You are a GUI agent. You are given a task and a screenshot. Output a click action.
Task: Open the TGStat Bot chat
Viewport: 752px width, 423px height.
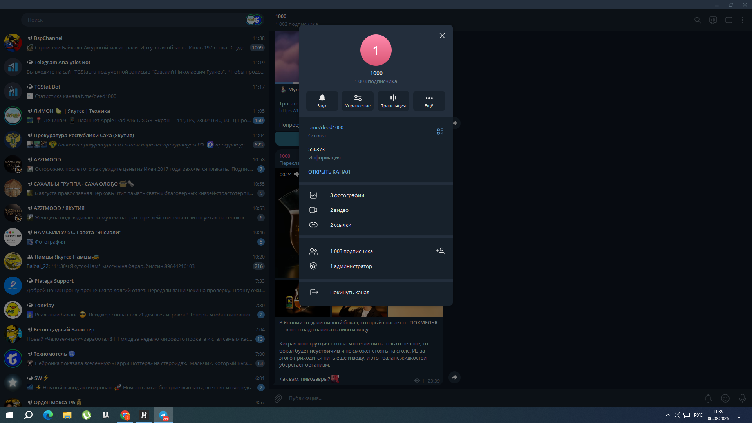(x=134, y=91)
